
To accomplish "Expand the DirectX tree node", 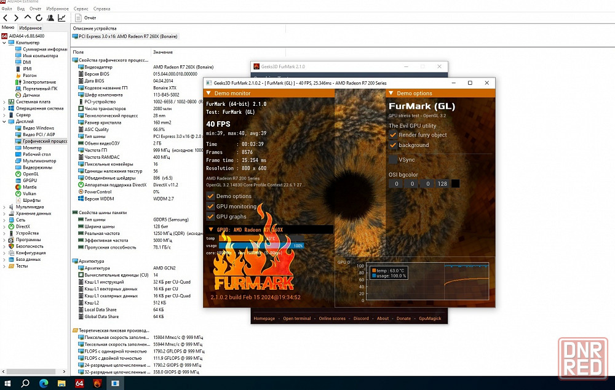I will point(4,226).
